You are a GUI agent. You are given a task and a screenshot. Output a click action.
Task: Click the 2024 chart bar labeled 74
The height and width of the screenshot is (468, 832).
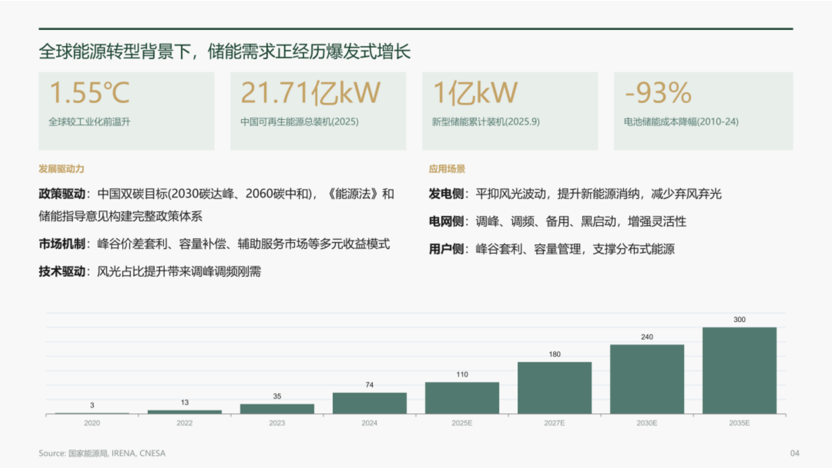tap(369, 403)
